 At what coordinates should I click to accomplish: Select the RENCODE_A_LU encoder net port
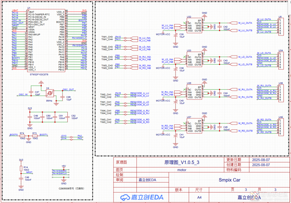click(x=140, y=93)
